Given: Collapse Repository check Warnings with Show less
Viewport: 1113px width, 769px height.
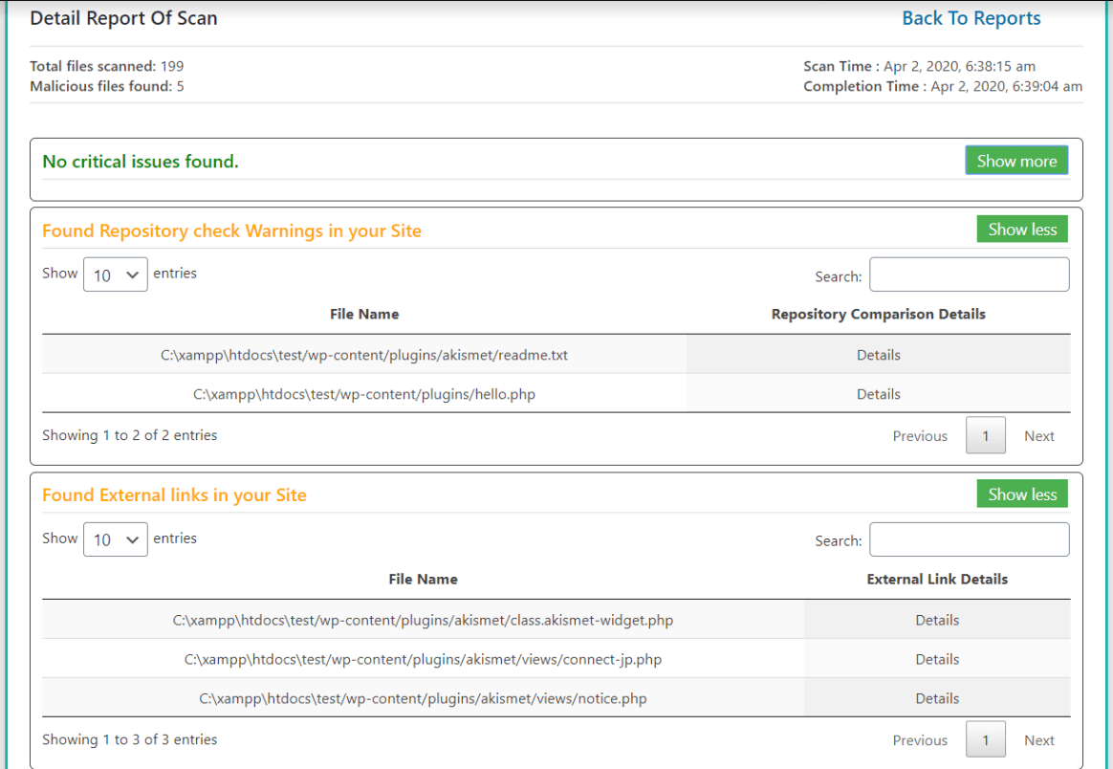Looking at the screenshot, I should pyautogui.click(x=1022, y=230).
